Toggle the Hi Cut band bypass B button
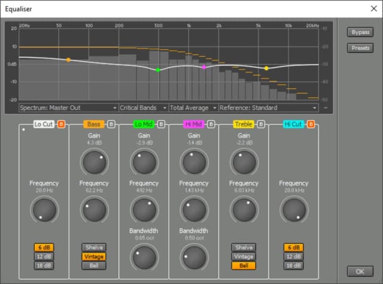Screen dimensions: 383x284 (311, 124)
